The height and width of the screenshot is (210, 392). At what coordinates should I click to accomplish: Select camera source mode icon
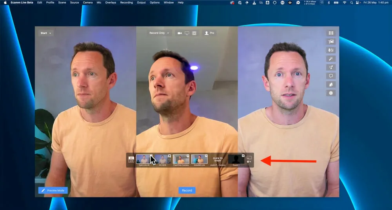[180, 33]
